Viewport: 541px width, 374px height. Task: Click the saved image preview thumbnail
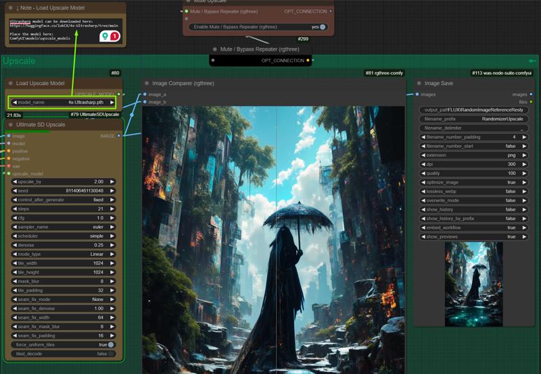point(473,284)
